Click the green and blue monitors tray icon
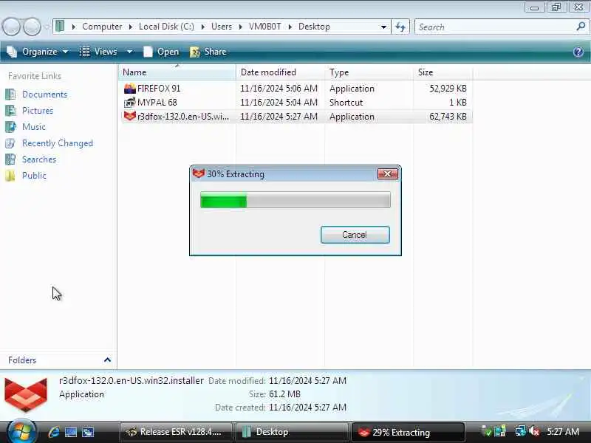 [x=500, y=431]
